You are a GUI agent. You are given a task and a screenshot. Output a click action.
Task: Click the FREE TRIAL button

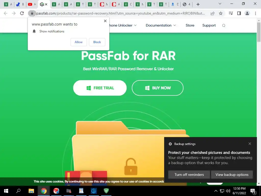point(100,88)
